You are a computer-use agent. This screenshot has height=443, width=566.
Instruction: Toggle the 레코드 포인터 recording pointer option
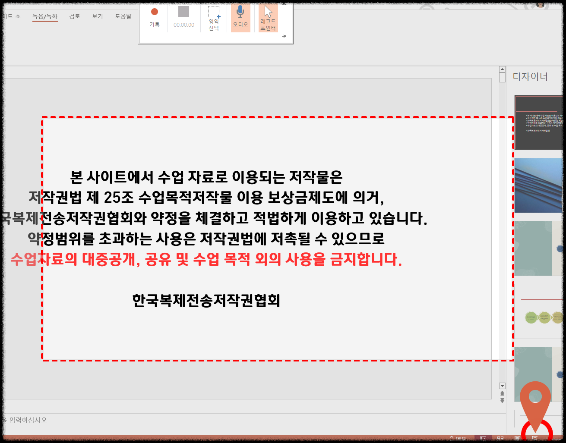(x=268, y=17)
